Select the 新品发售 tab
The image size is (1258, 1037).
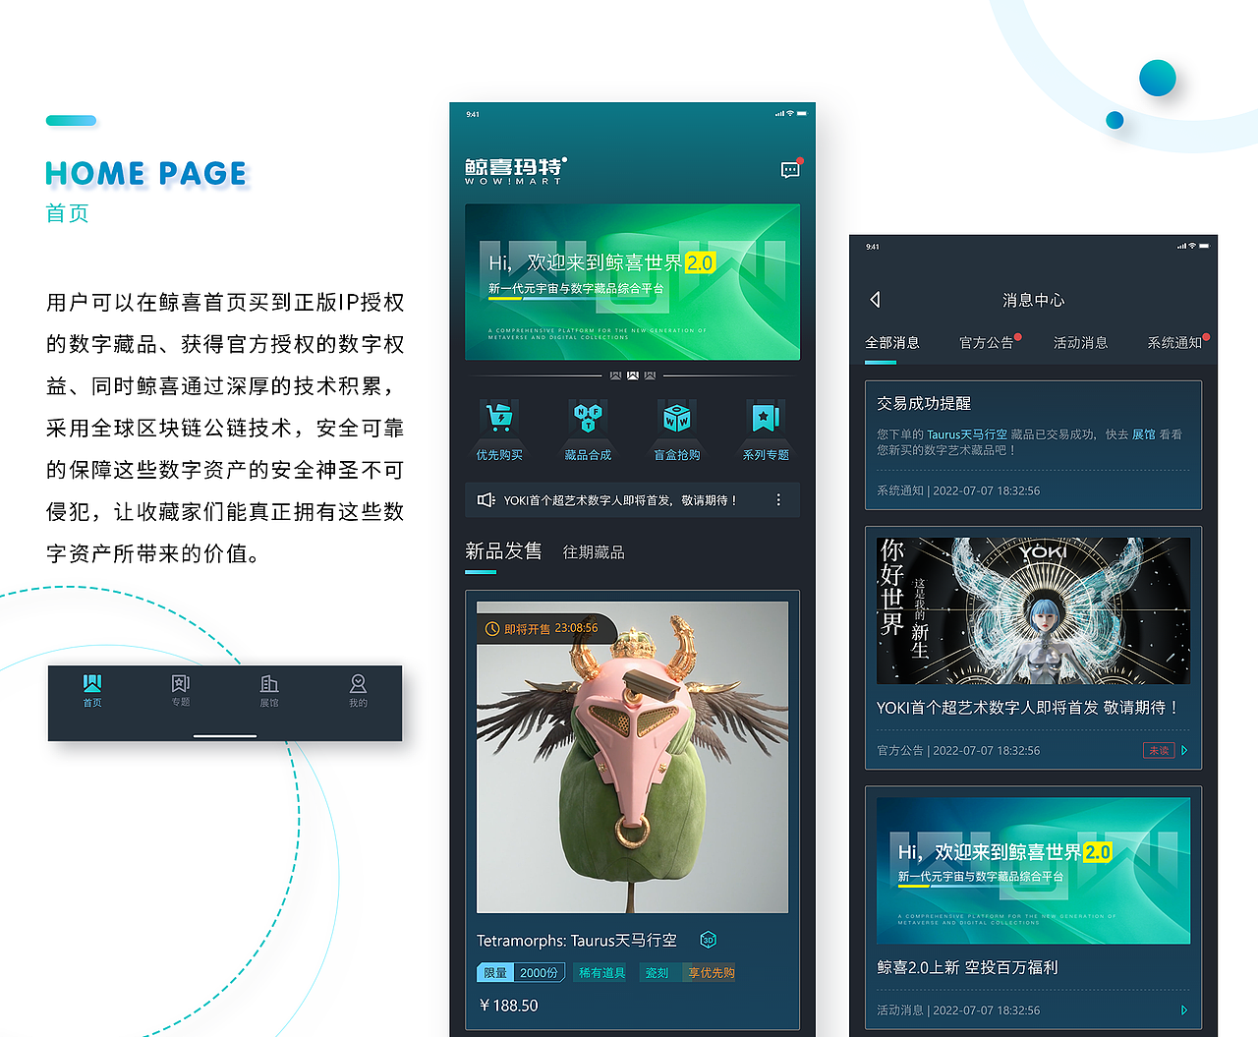click(503, 551)
